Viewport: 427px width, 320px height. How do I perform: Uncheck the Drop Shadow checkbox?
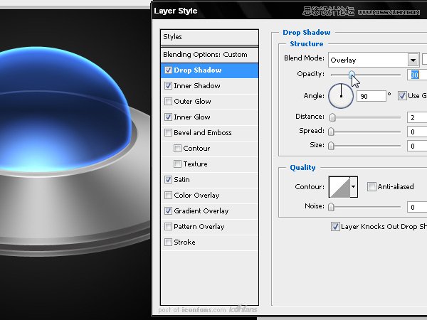click(168, 70)
